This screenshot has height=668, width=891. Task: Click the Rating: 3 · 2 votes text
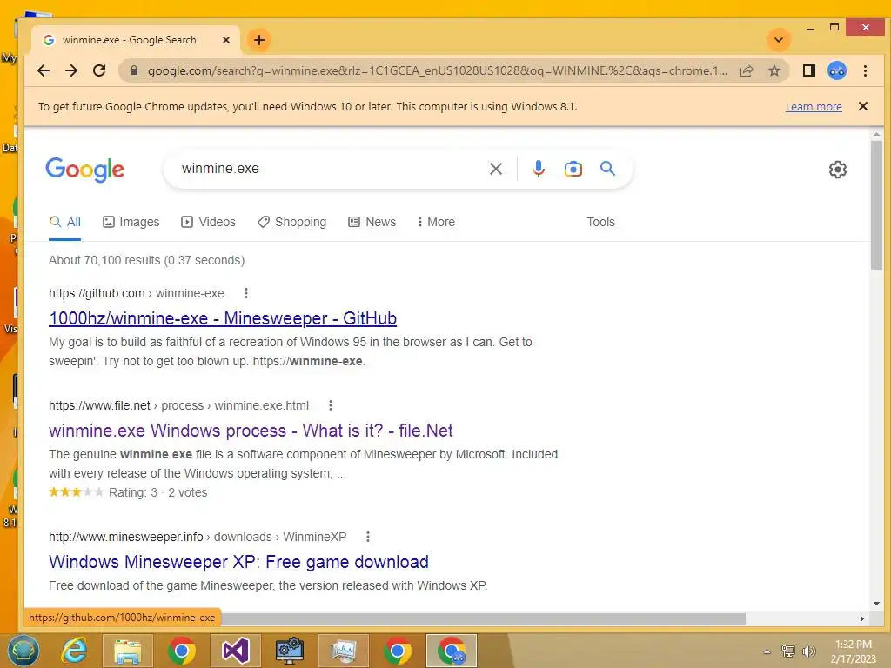point(158,492)
